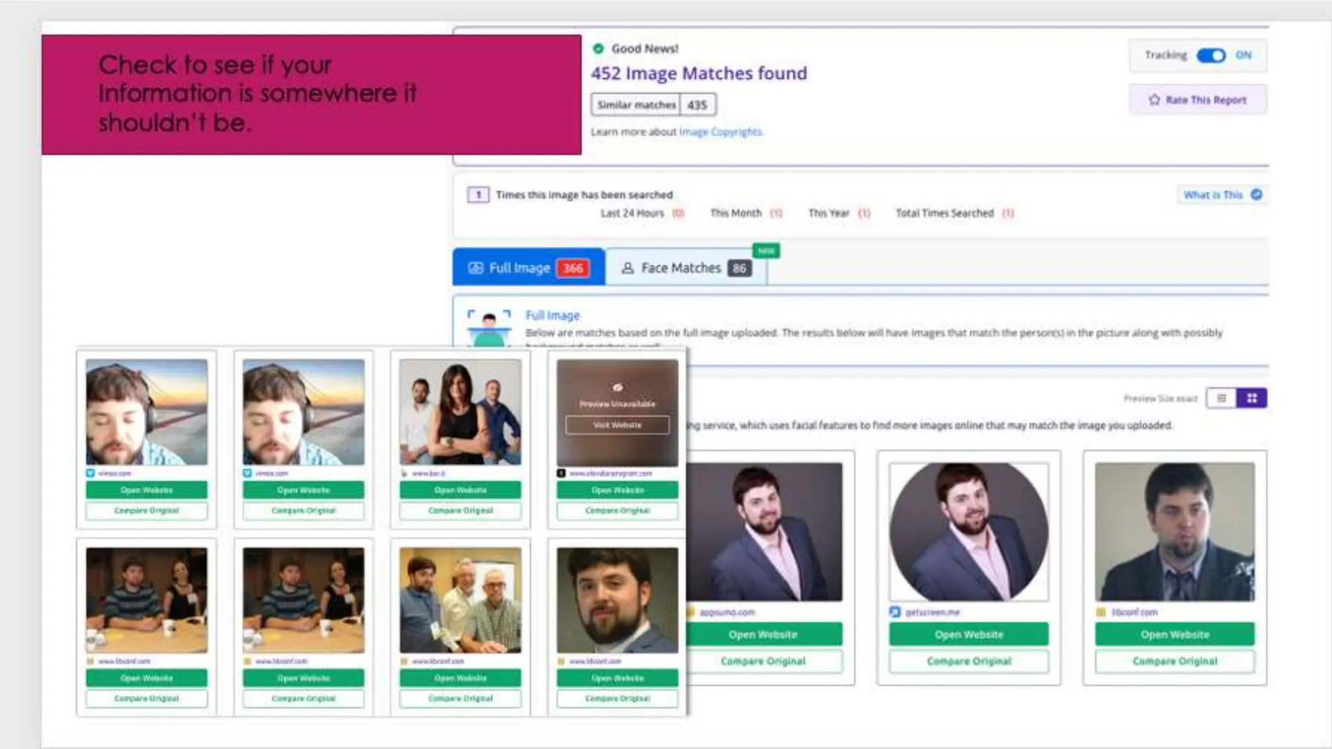Image resolution: width=1332 pixels, height=749 pixels.
Task: Click the circular portrait thumbnail
Action: click(x=968, y=532)
